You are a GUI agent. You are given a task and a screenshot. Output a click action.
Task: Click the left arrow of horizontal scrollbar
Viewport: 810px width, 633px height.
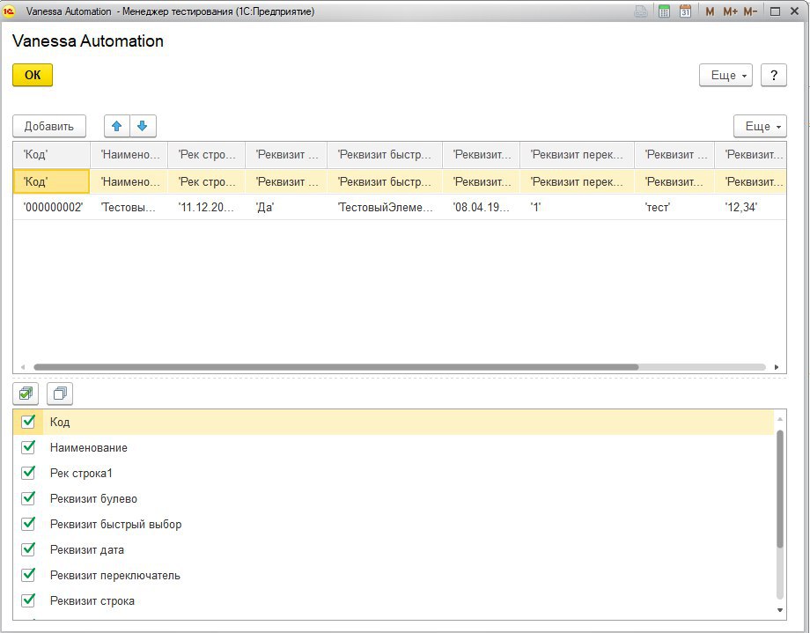coord(23,367)
